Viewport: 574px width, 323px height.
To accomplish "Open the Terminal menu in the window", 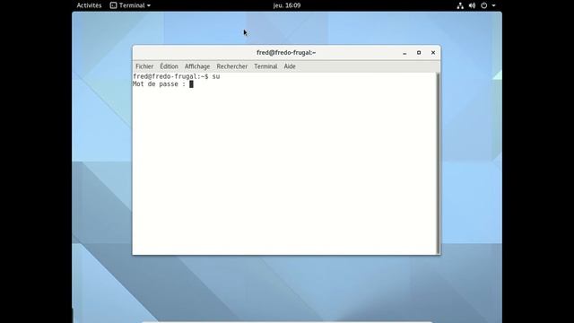I will pyautogui.click(x=265, y=66).
